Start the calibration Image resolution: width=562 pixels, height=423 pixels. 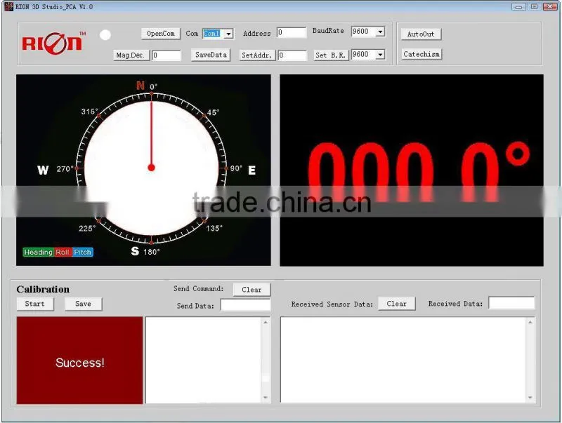[x=34, y=304]
